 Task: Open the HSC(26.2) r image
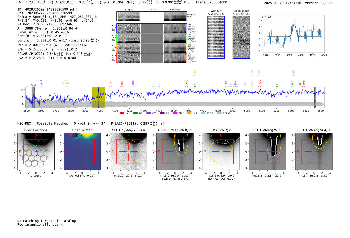(221, 152)
